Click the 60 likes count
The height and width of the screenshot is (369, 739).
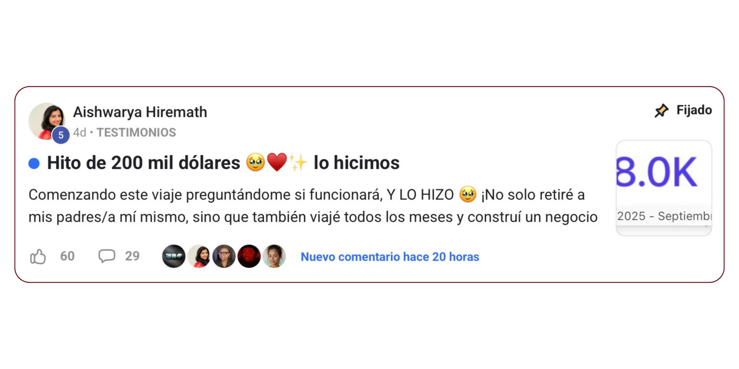(67, 256)
